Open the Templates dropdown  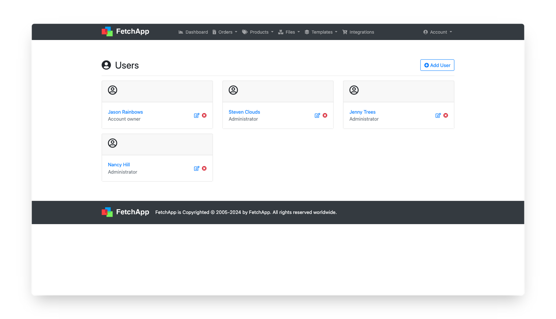[x=321, y=32]
